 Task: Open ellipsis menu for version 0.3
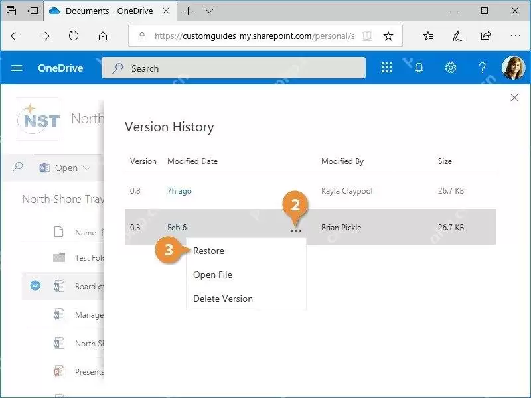[x=296, y=230]
